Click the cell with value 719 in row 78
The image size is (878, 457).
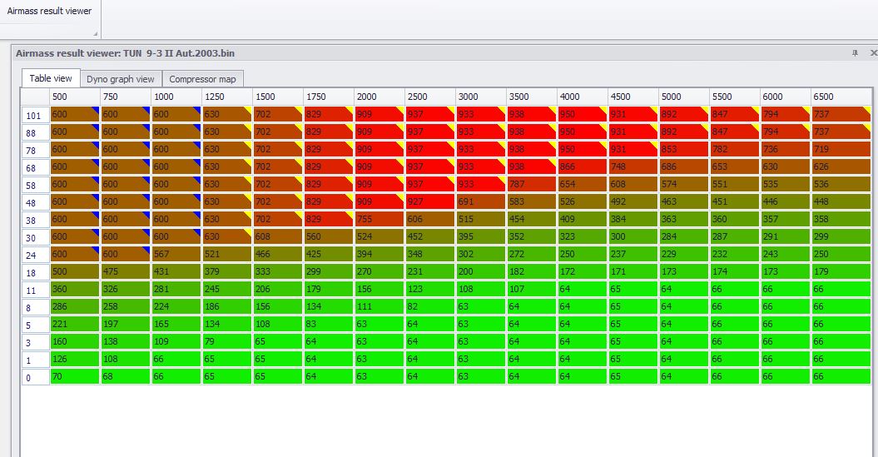(x=841, y=149)
